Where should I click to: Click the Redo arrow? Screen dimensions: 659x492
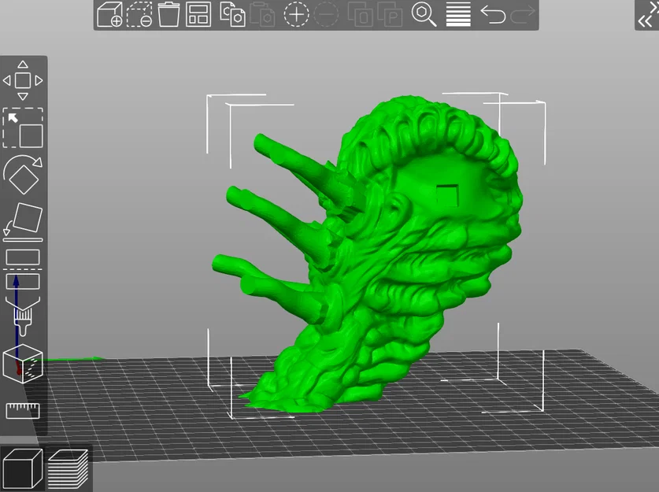523,15
